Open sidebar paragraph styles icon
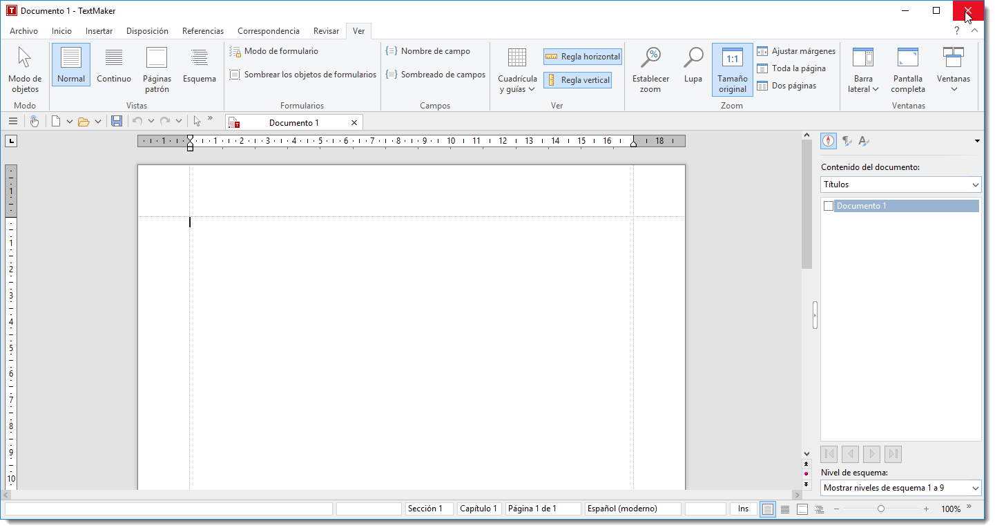This screenshot has height=530, width=995. click(x=847, y=141)
